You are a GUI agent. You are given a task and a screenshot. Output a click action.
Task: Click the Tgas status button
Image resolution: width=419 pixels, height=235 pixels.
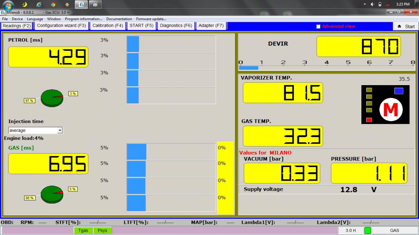[83, 230]
